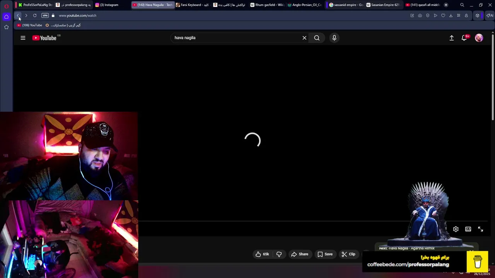The image size is (495, 278).
Task: Open (106) YouTube bookmark
Action: coord(29,25)
